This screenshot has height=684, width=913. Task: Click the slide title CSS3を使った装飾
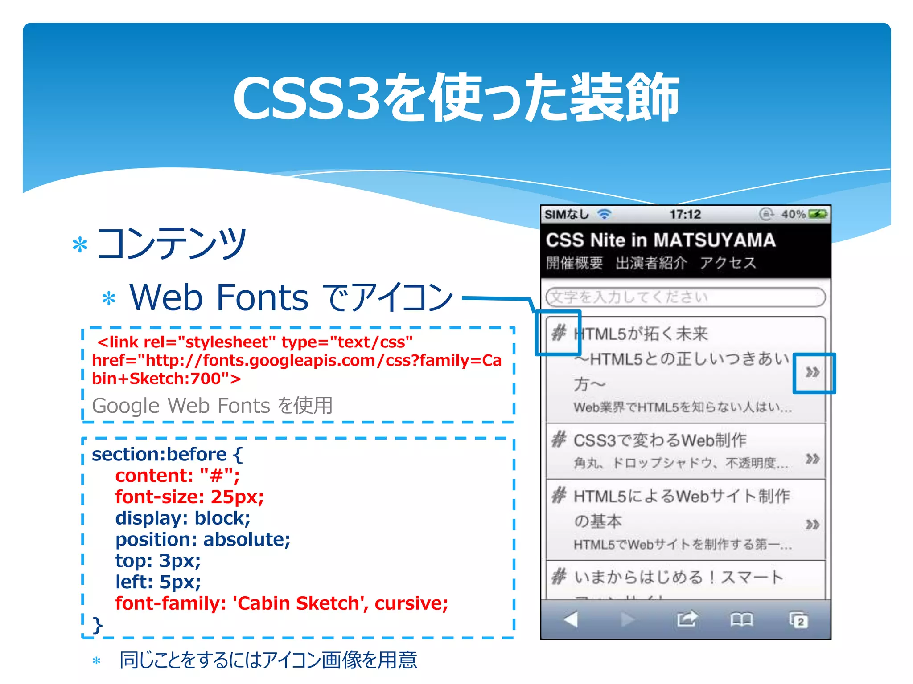(x=456, y=97)
